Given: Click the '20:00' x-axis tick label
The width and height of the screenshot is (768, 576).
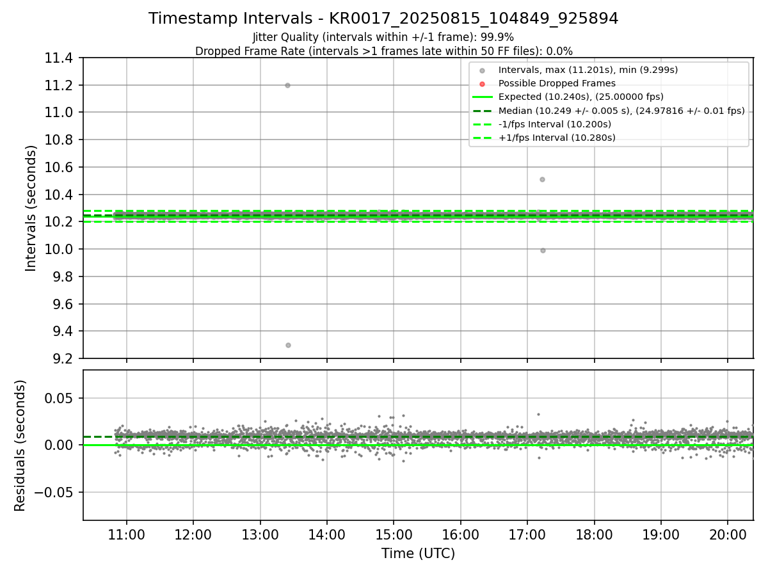Looking at the screenshot, I should coord(728,534).
